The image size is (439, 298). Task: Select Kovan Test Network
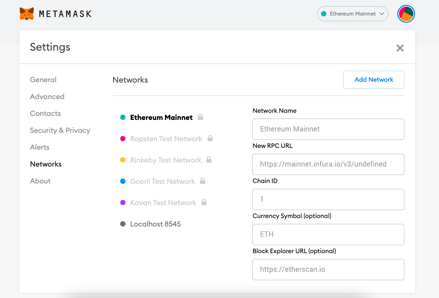pyautogui.click(x=163, y=203)
